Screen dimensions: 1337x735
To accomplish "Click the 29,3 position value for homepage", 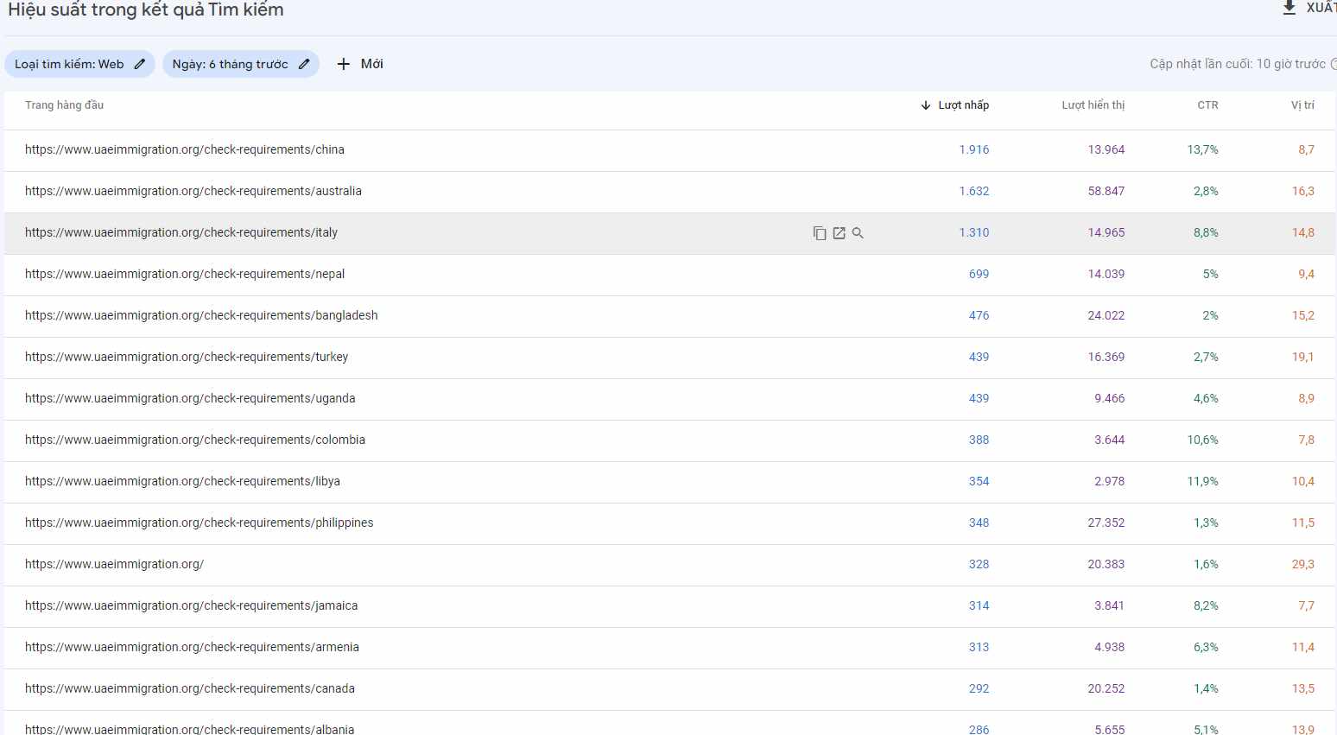I will tap(1303, 564).
